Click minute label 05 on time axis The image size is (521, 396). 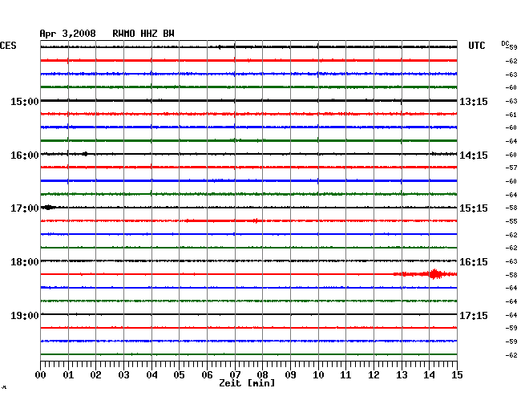(179, 374)
